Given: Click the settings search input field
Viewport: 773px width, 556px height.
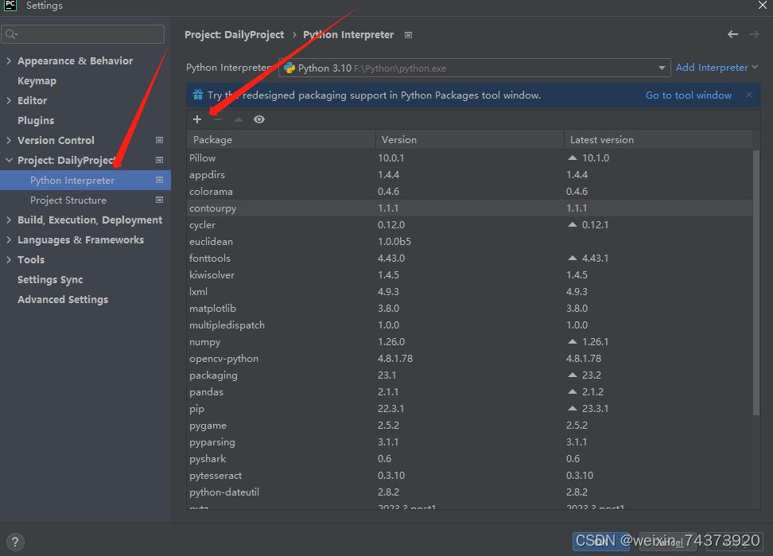Looking at the screenshot, I should point(83,34).
